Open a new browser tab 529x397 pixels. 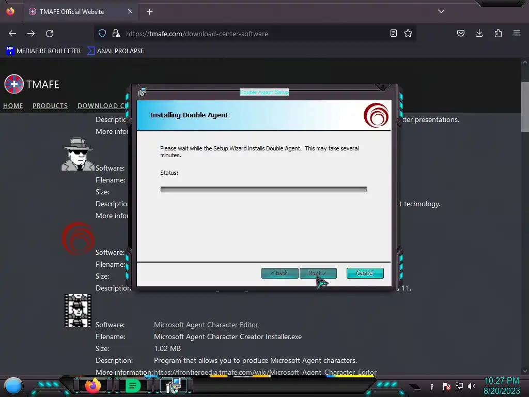149,12
